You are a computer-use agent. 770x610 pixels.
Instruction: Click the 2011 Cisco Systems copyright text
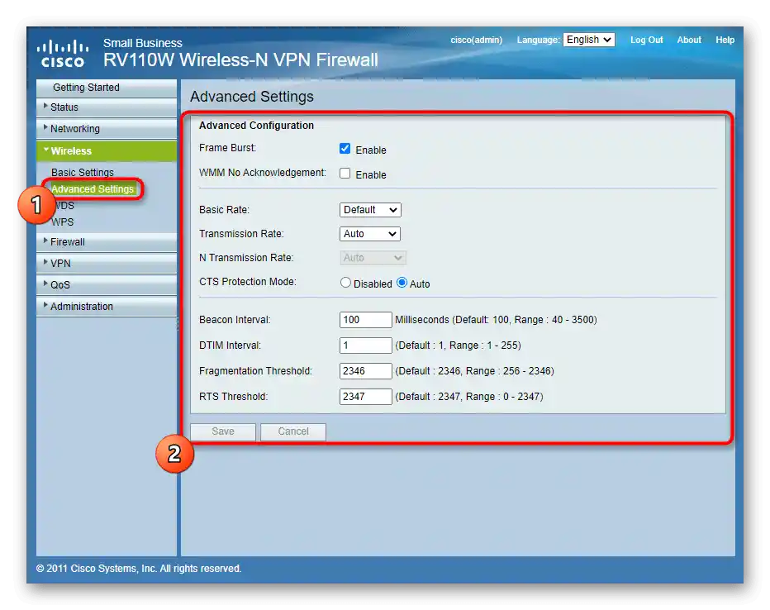click(x=139, y=568)
